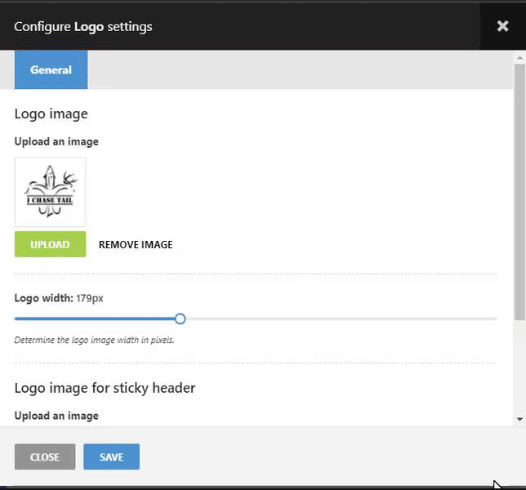Click the REMOVE IMAGE link
The height and width of the screenshot is (490, 526).
136,244
